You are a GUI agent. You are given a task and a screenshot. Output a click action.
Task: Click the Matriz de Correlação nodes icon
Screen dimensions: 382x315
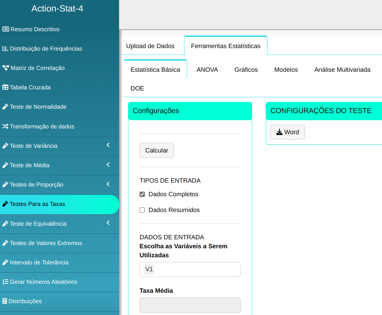point(5,68)
